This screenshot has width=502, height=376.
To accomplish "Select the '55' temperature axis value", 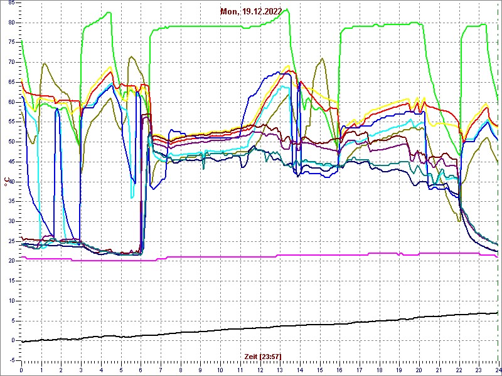I will [x=11, y=122].
